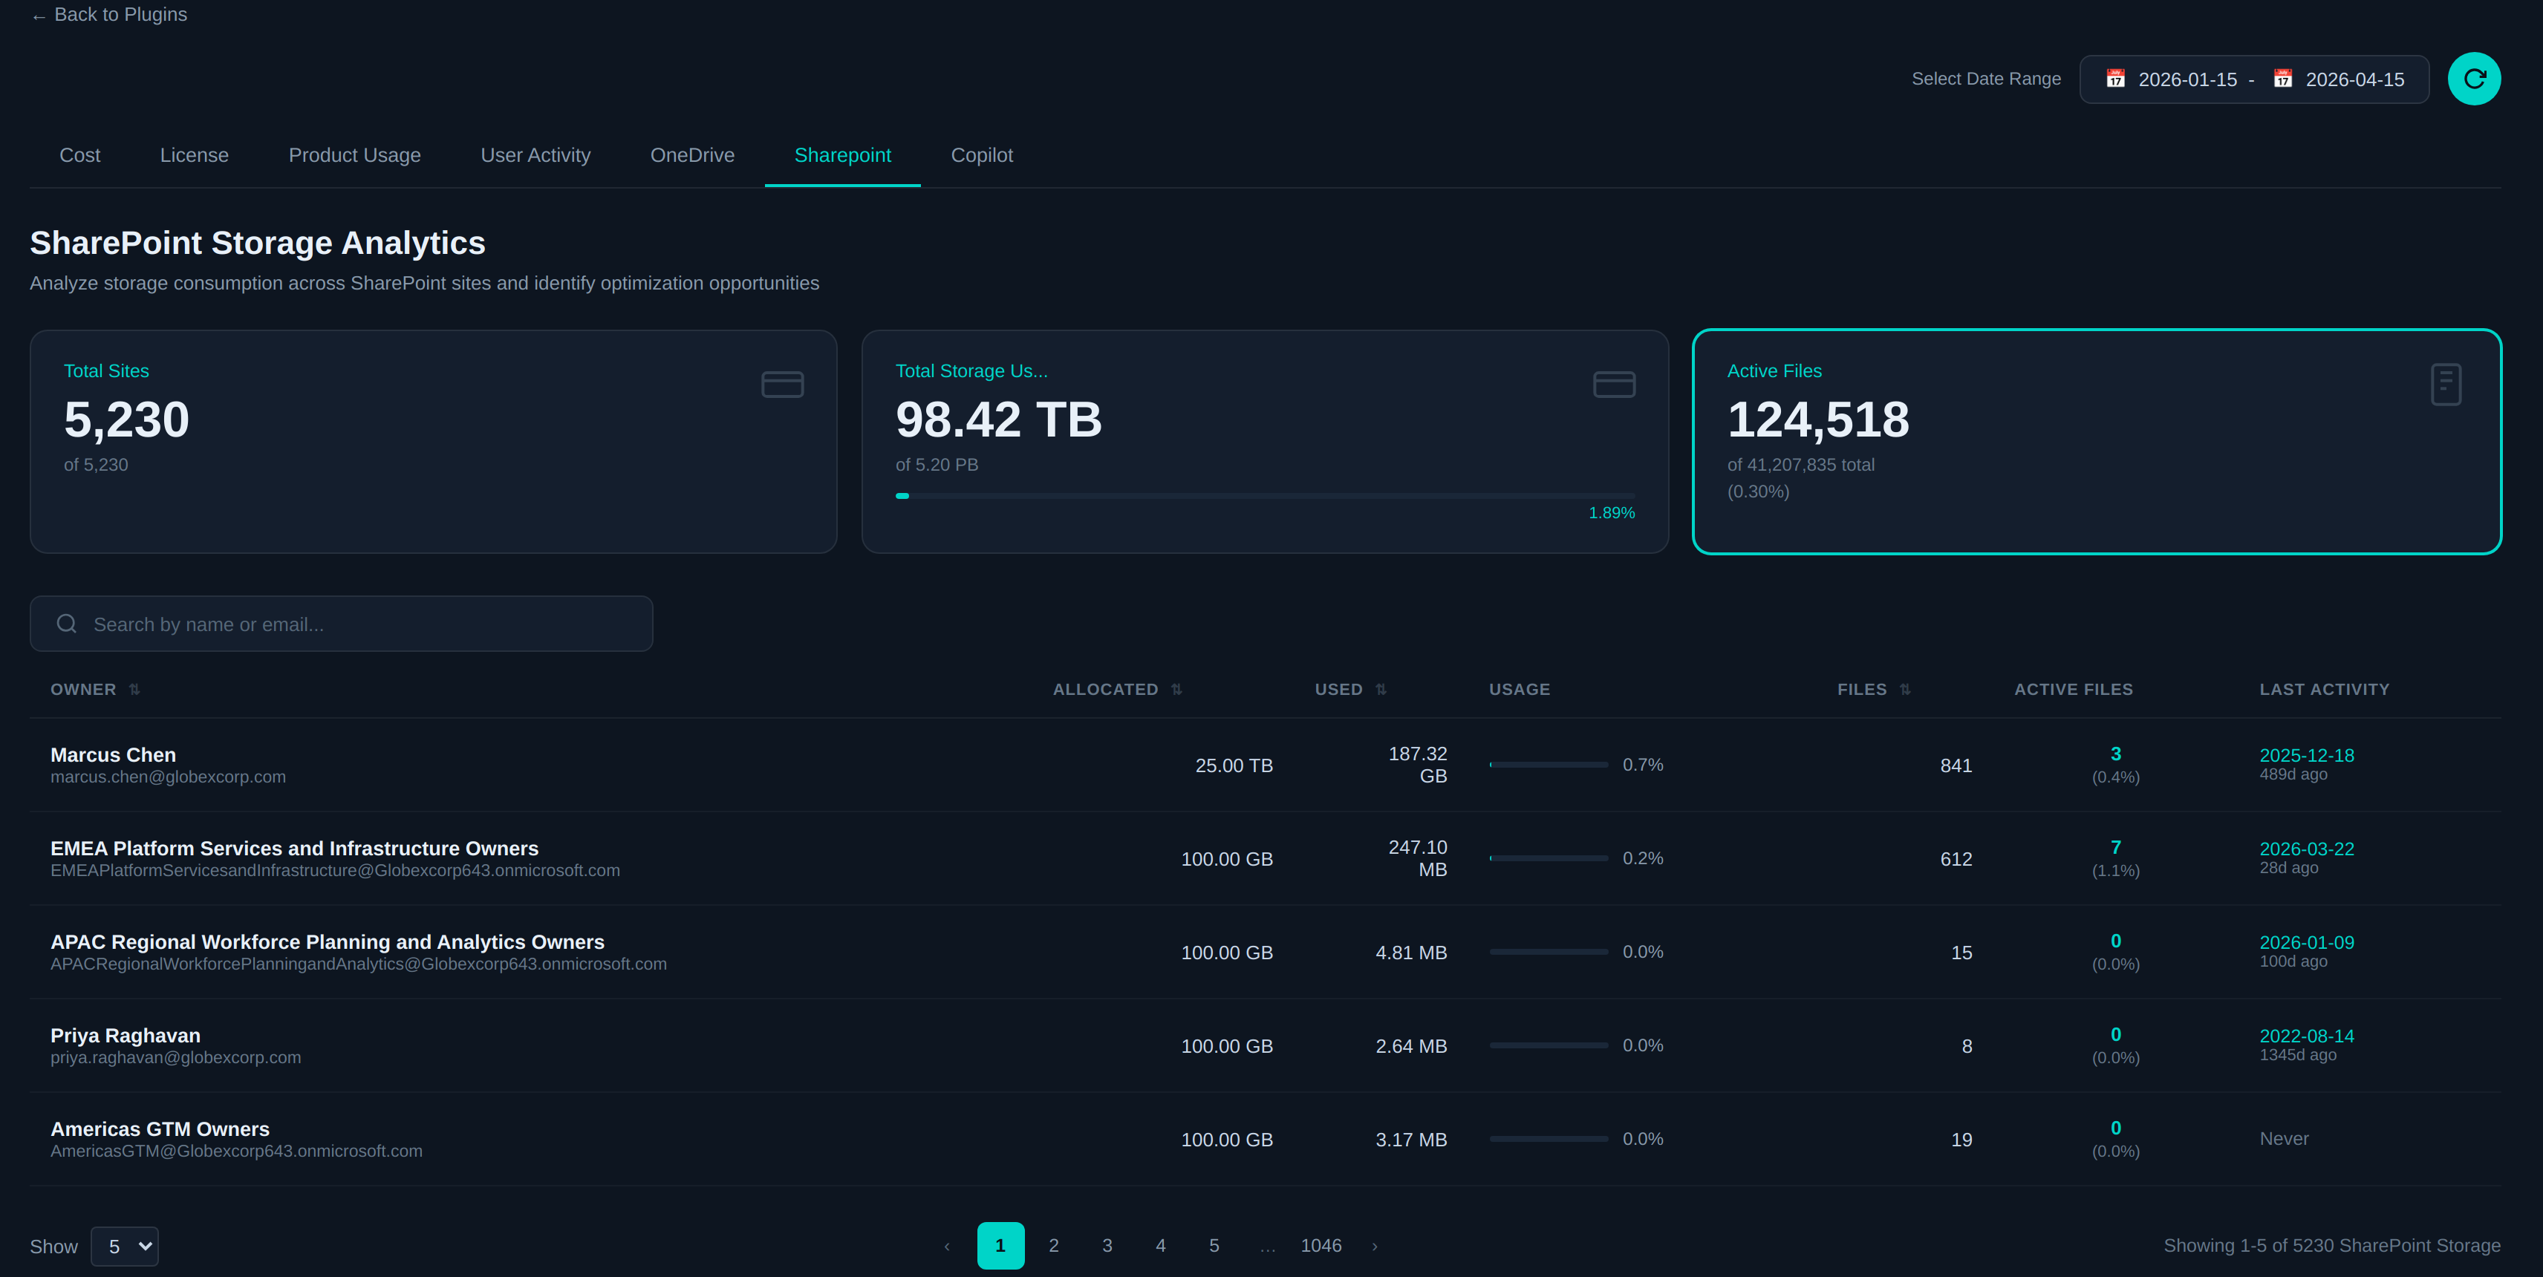Image resolution: width=2543 pixels, height=1277 pixels.
Task: Click the 2026-03-22 last activity date
Action: coord(2306,849)
